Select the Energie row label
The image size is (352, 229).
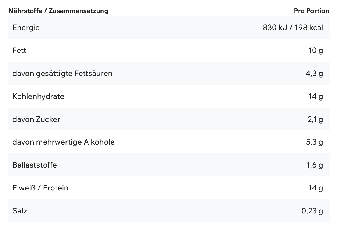click(x=26, y=28)
